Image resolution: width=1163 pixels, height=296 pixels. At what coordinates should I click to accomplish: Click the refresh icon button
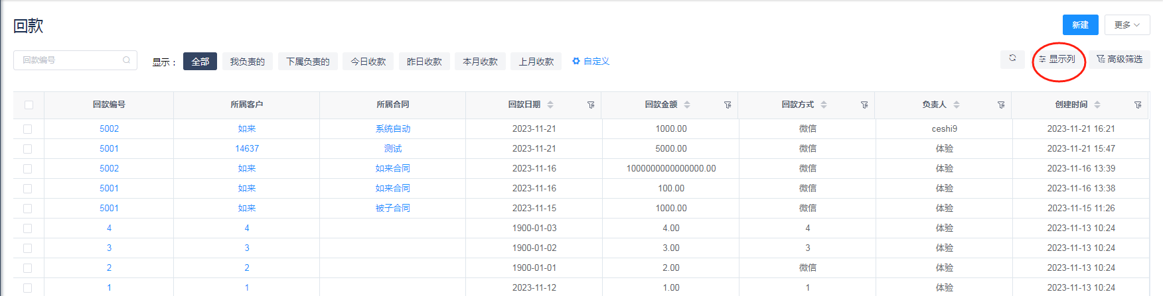(x=1012, y=59)
